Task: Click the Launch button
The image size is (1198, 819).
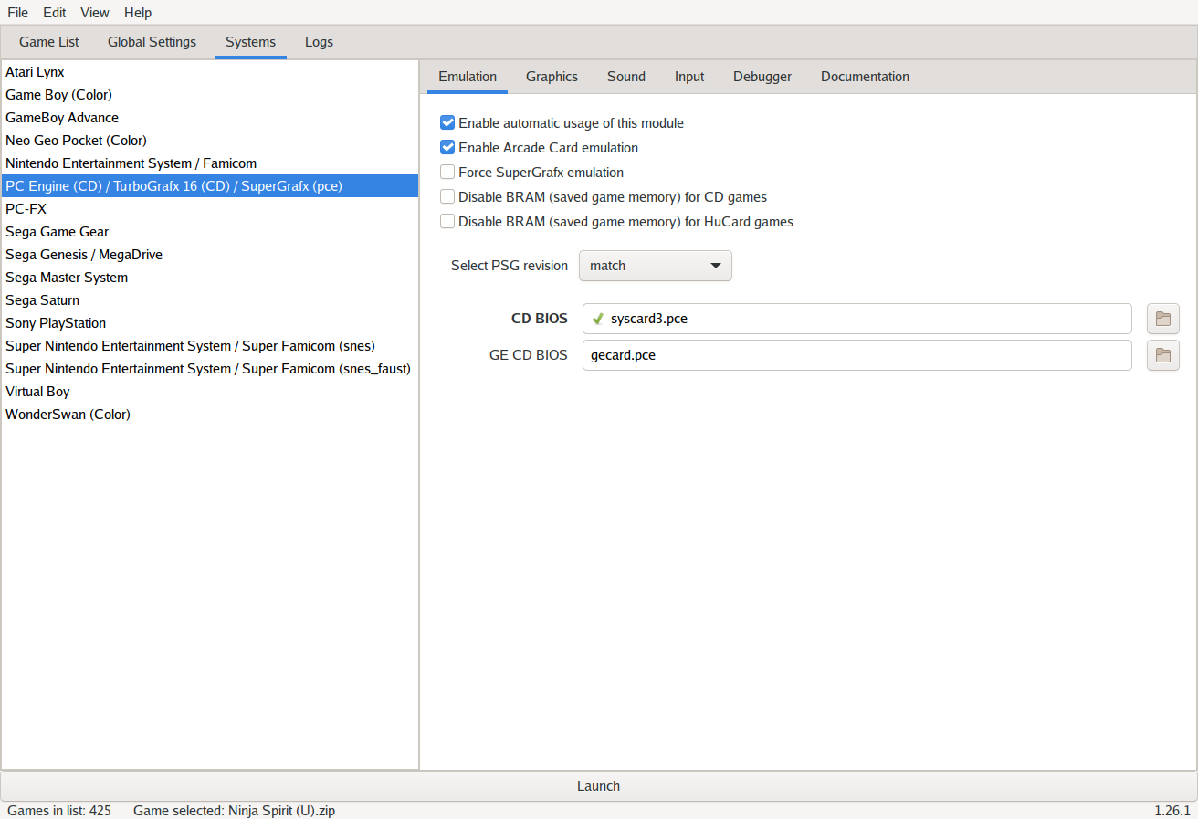Action: (x=599, y=785)
